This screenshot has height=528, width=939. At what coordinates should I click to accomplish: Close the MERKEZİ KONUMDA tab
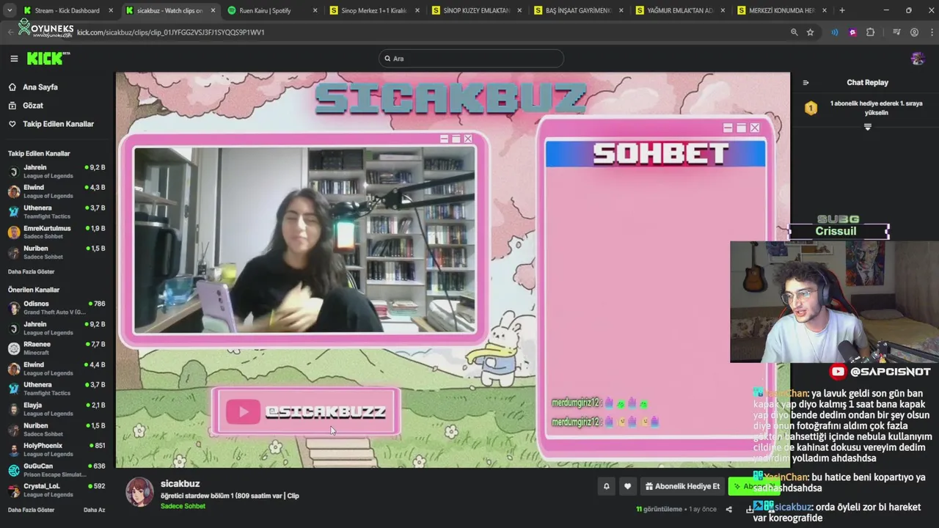pyautogui.click(x=825, y=10)
